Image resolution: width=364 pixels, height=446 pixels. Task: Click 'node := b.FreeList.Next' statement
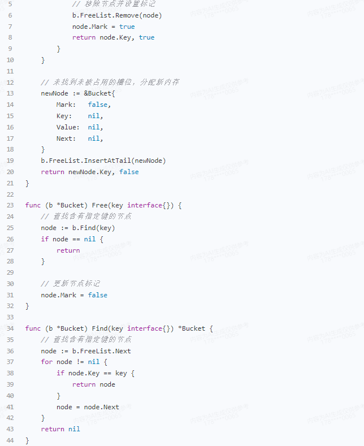pos(86,351)
